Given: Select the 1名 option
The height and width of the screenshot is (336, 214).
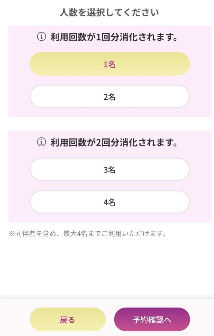Looking at the screenshot, I should pos(110,64).
